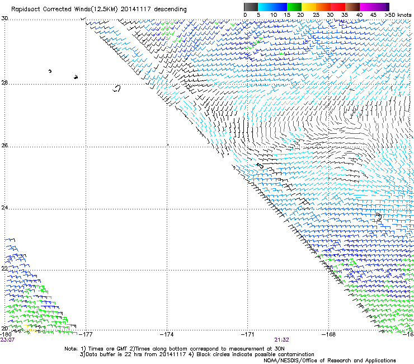Click the latitude label '22'

pos(4,268)
